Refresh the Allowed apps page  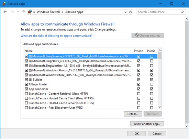[131, 12]
